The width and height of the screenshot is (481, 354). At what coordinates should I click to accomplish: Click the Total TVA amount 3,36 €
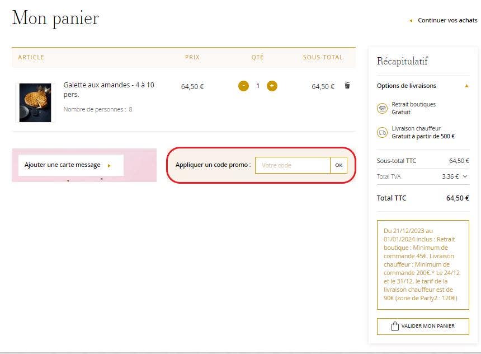(x=450, y=176)
